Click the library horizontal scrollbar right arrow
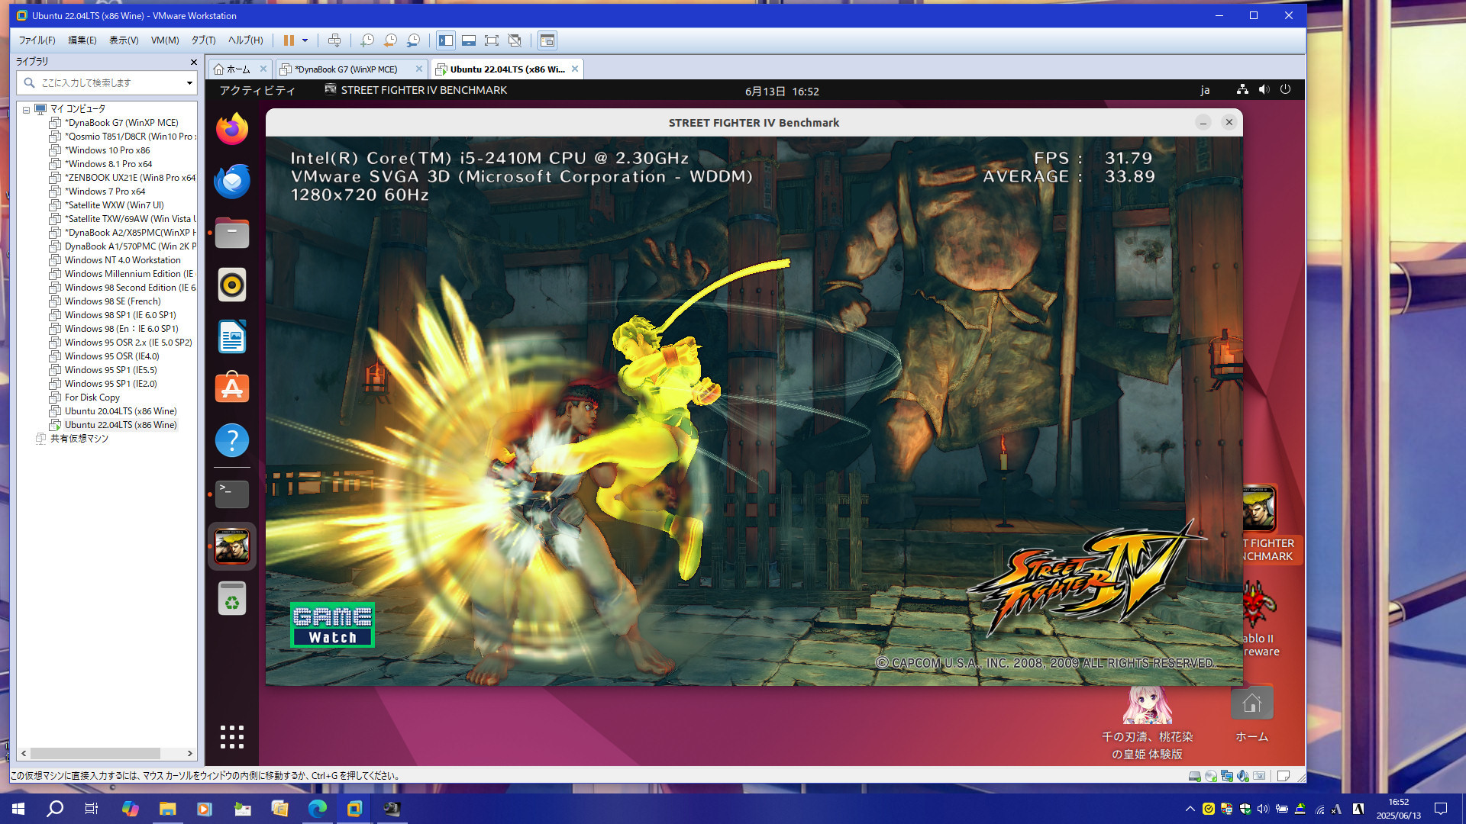The width and height of the screenshot is (1466, 824). pos(190,753)
